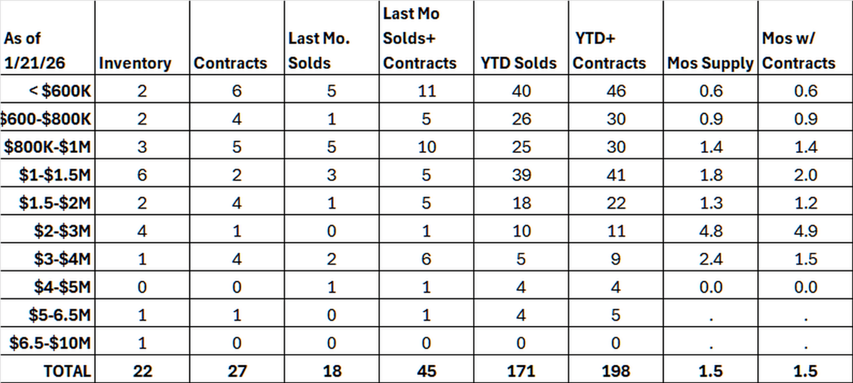Image resolution: width=853 pixels, height=383 pixels.
Task: Click the Mos Supply header cell
Action: click(710, 63)
